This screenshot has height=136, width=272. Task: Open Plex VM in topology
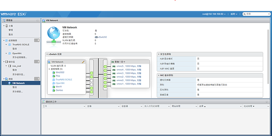58,76
